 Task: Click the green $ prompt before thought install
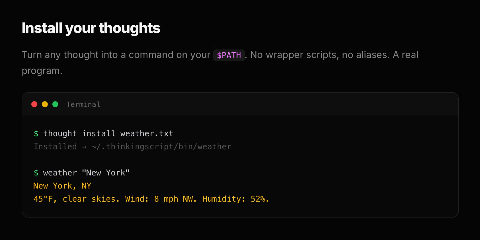click(36, 134)
